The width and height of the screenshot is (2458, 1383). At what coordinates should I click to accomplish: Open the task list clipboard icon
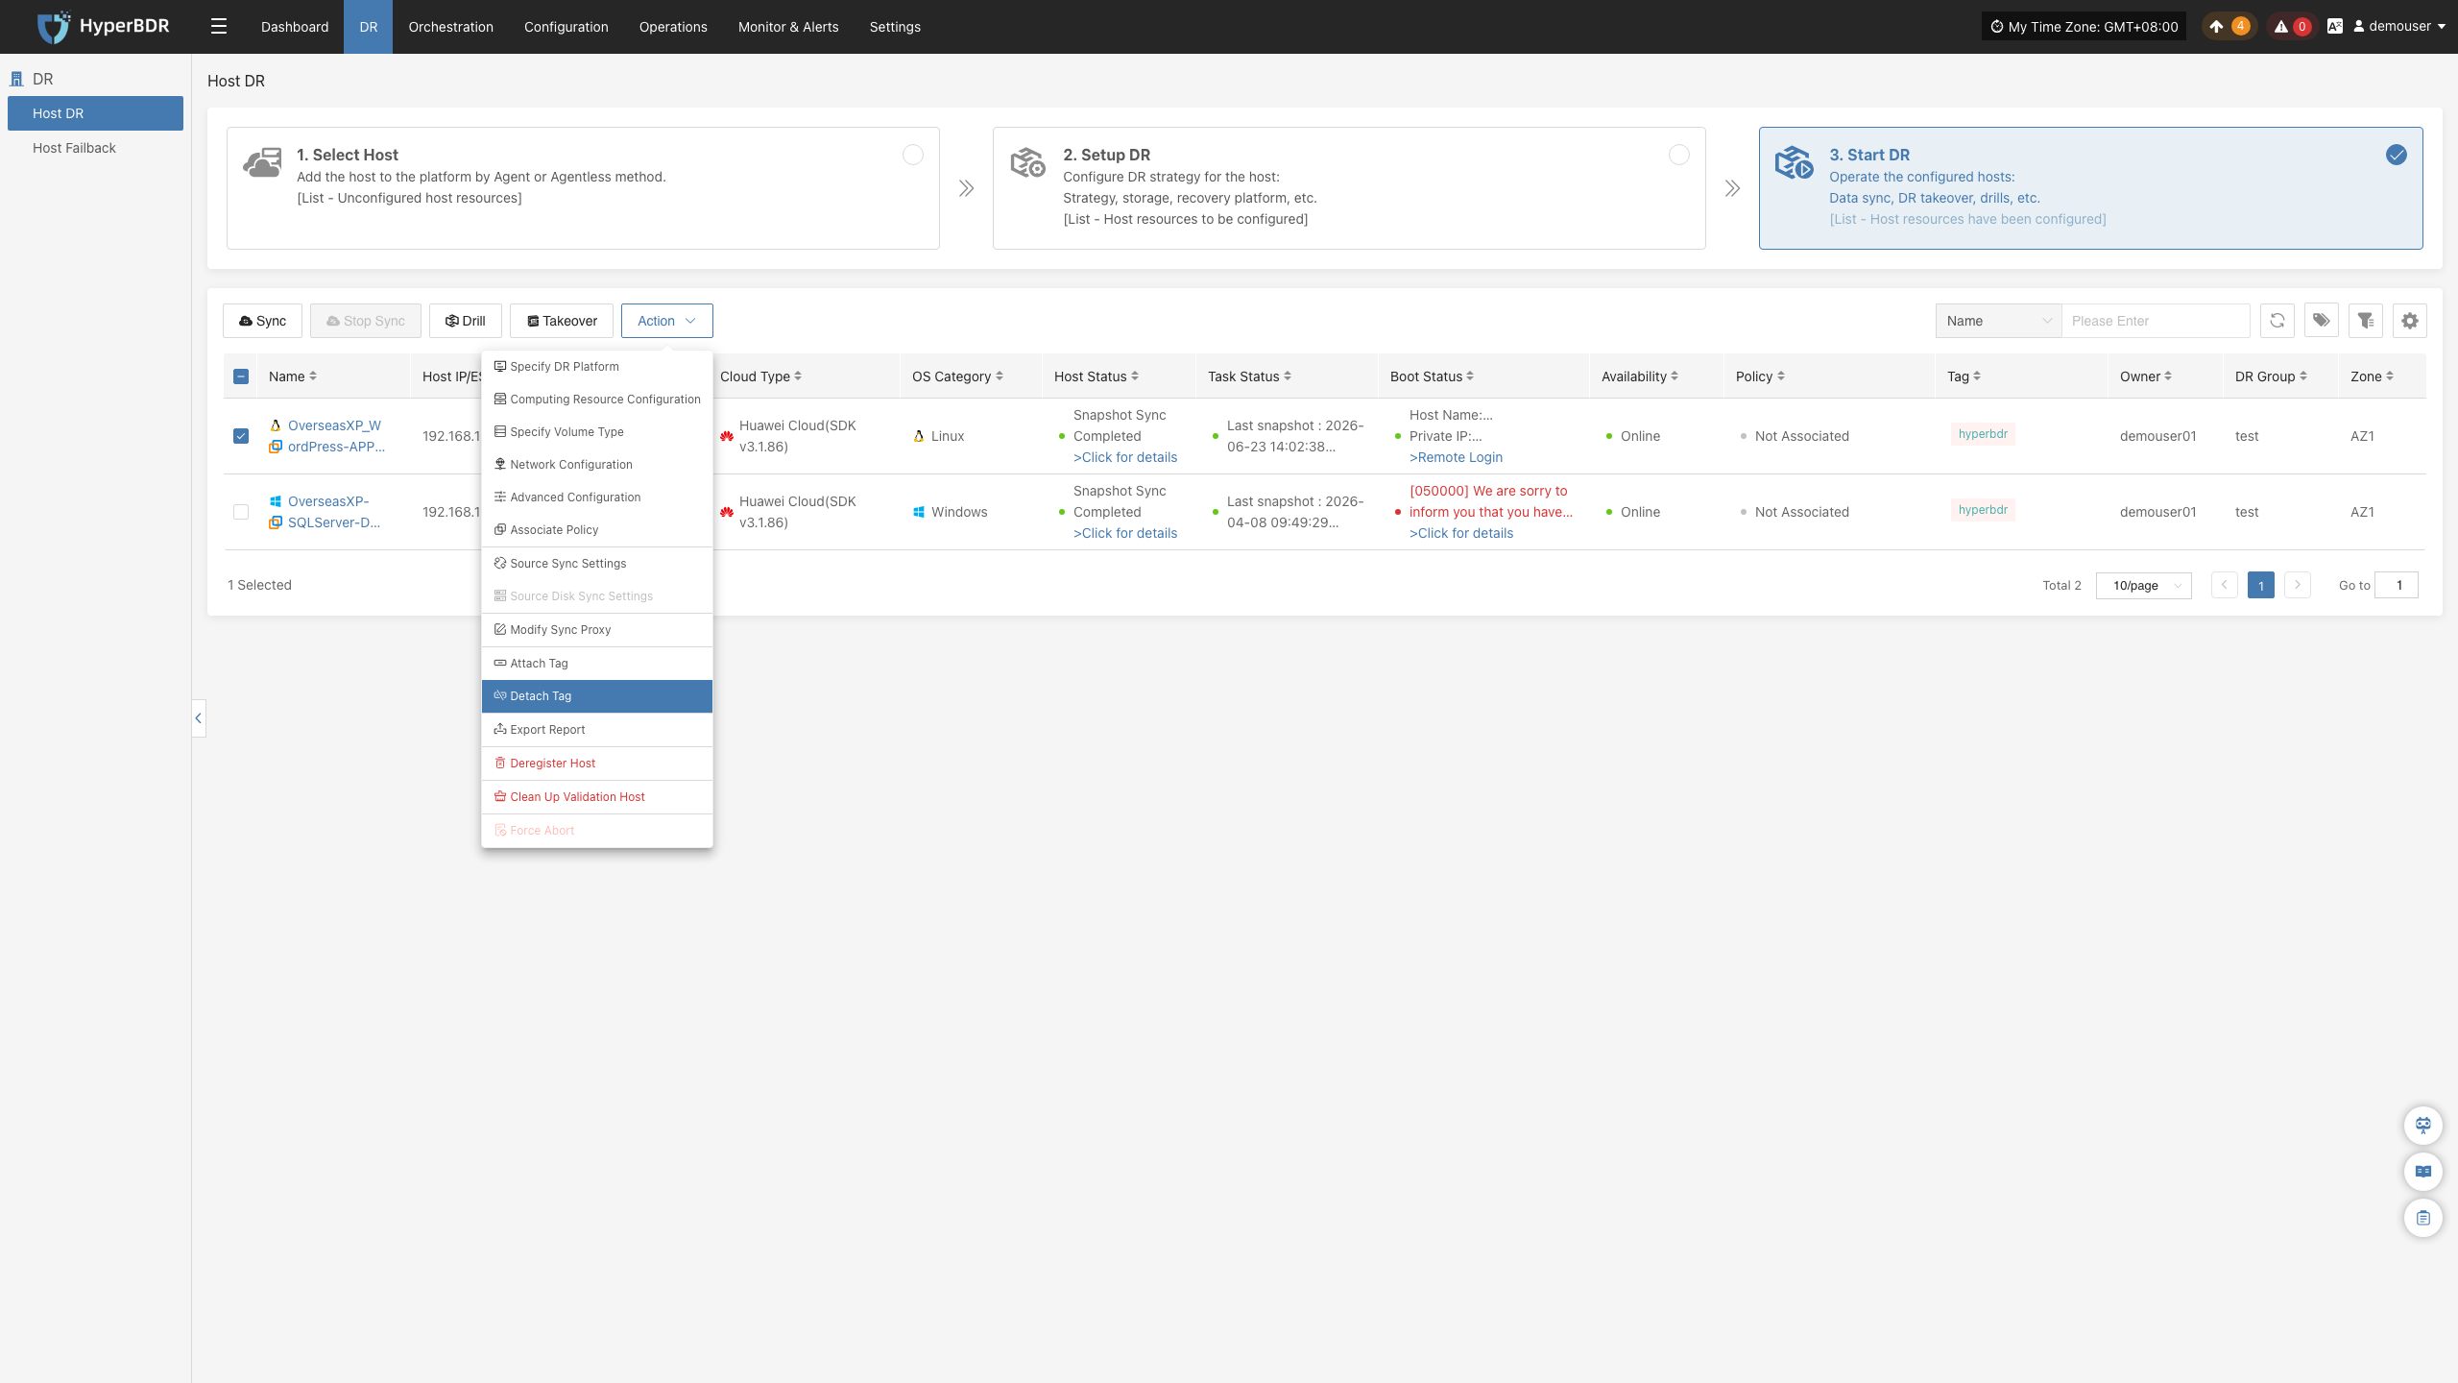2423,1218
